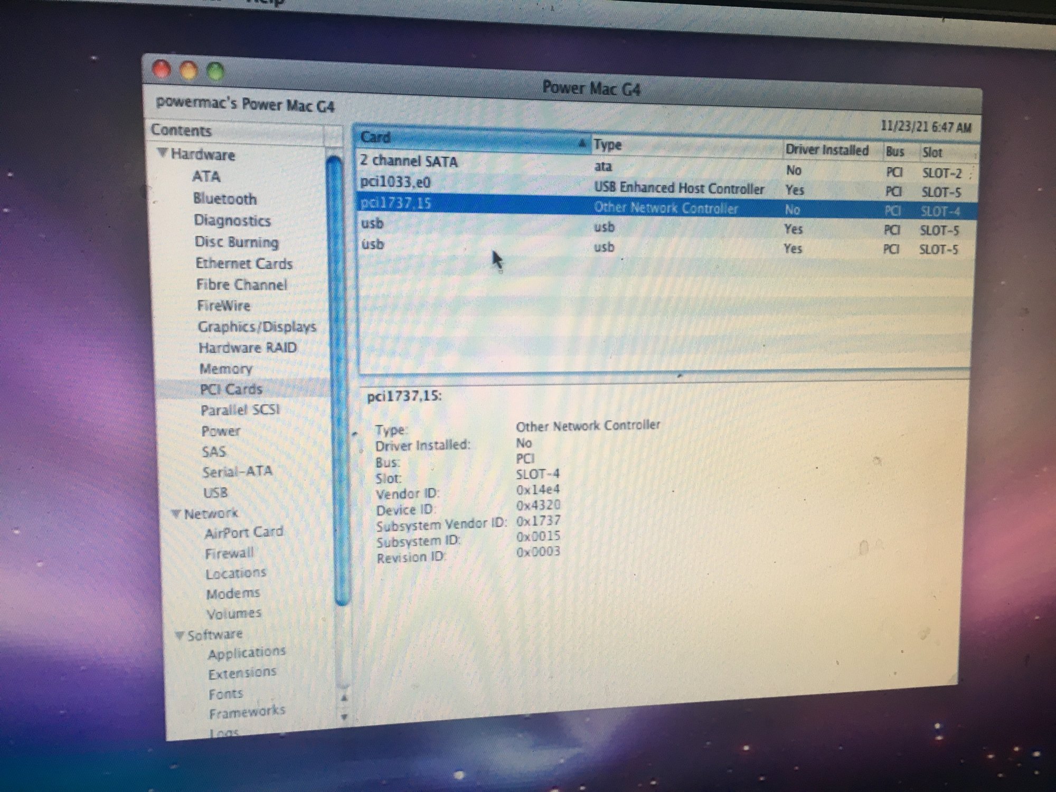Select USB in the sidebar
This screenshot has height=792, width=1056.
215,493
